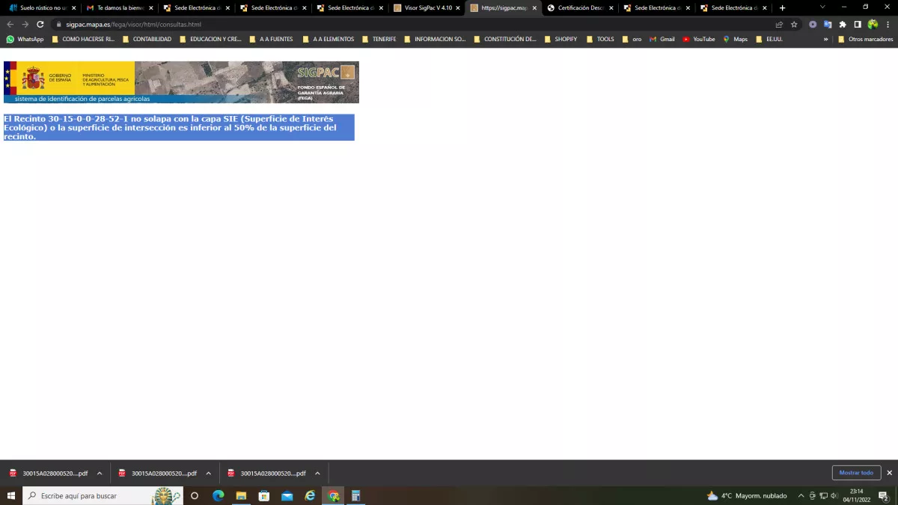Open the Mail app in taskbar
The width and height of the screenshot is (898, 505).
click(287, 495)
